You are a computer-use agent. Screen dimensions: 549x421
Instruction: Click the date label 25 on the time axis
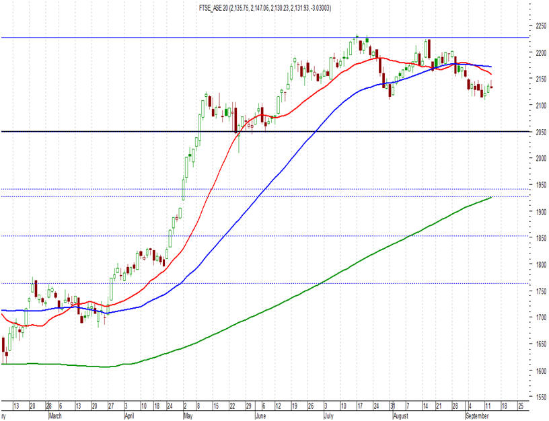(521, 406)
